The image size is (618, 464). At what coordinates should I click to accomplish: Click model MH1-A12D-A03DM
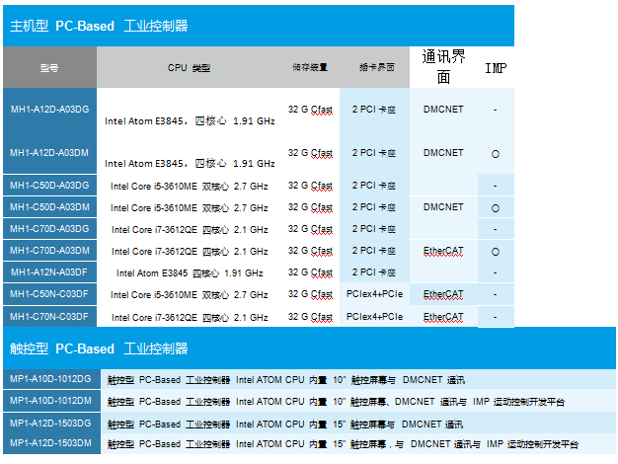pyautogui.click(x=49, y=153)
